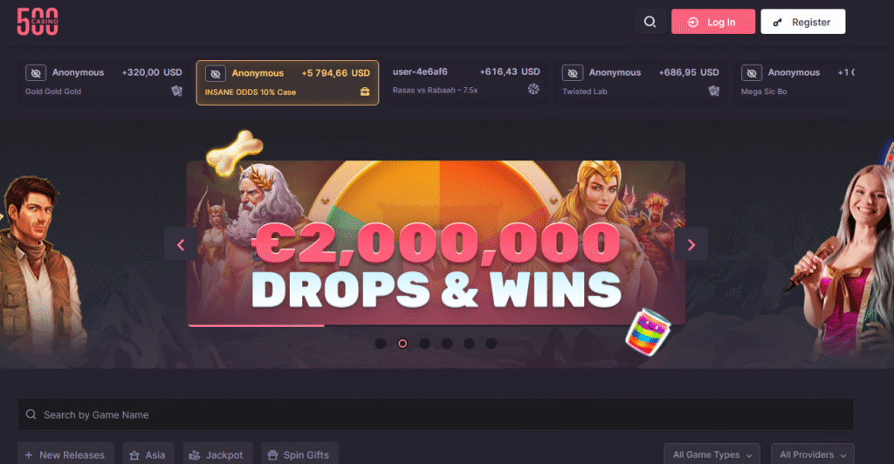Open the New Releases filter
The width and height of the screenshot is (894, 464).
coord(65,454)
